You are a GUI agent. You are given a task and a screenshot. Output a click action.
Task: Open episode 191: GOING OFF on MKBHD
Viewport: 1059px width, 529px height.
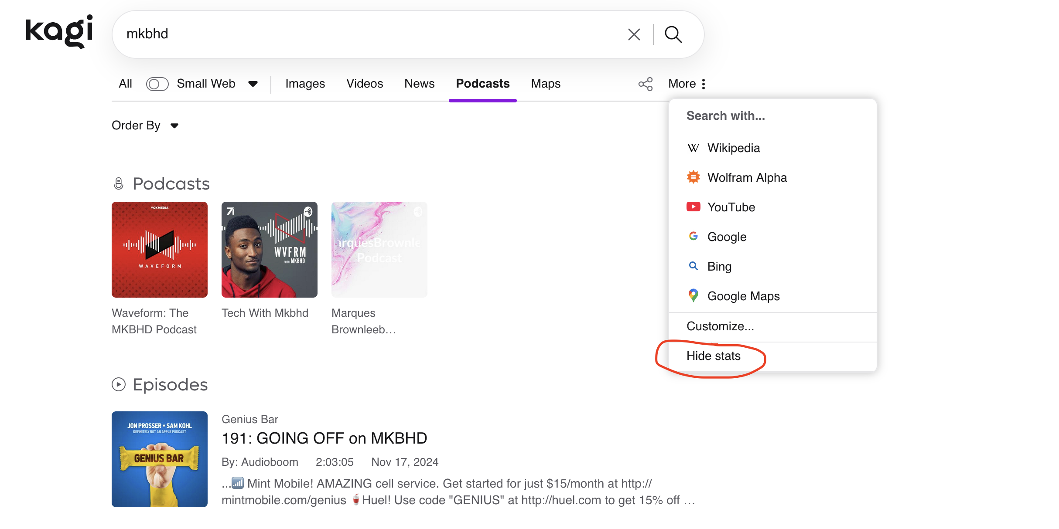click(324, 438)
